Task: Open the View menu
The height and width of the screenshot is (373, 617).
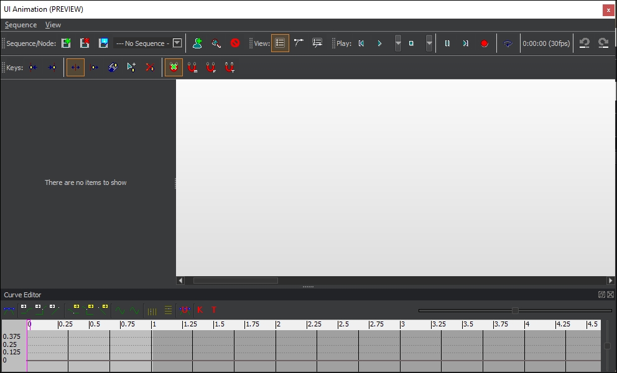Action: pyautogui.click(x=53, y=25)
